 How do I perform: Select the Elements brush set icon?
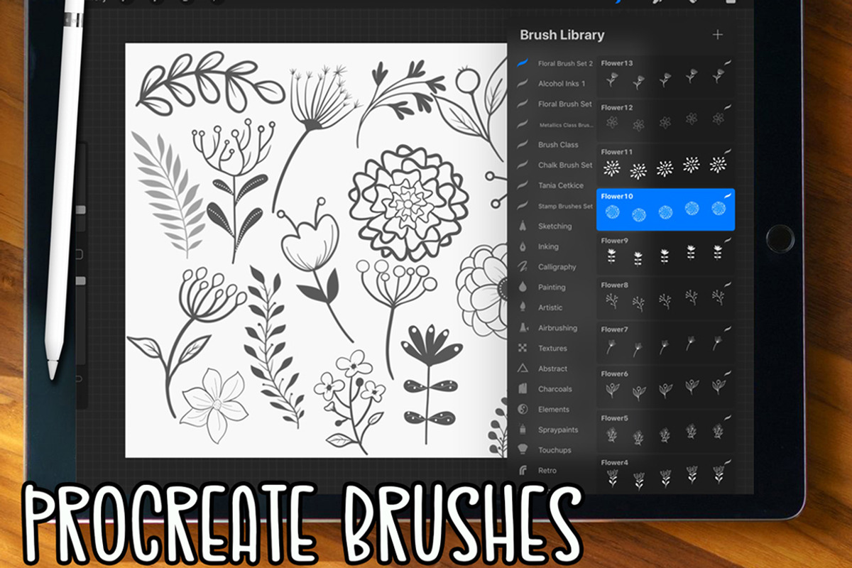(523, 409)
